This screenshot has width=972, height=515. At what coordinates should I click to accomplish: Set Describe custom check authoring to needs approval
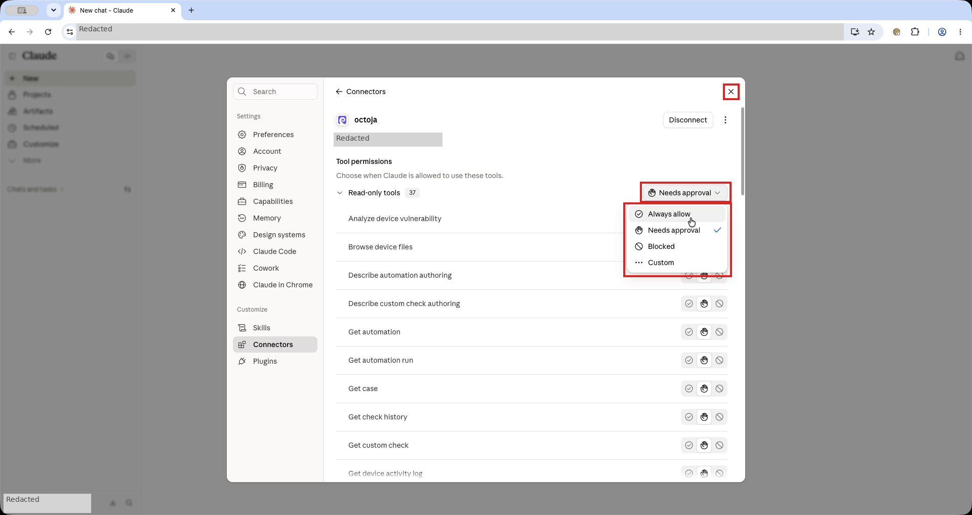(704, 304)
